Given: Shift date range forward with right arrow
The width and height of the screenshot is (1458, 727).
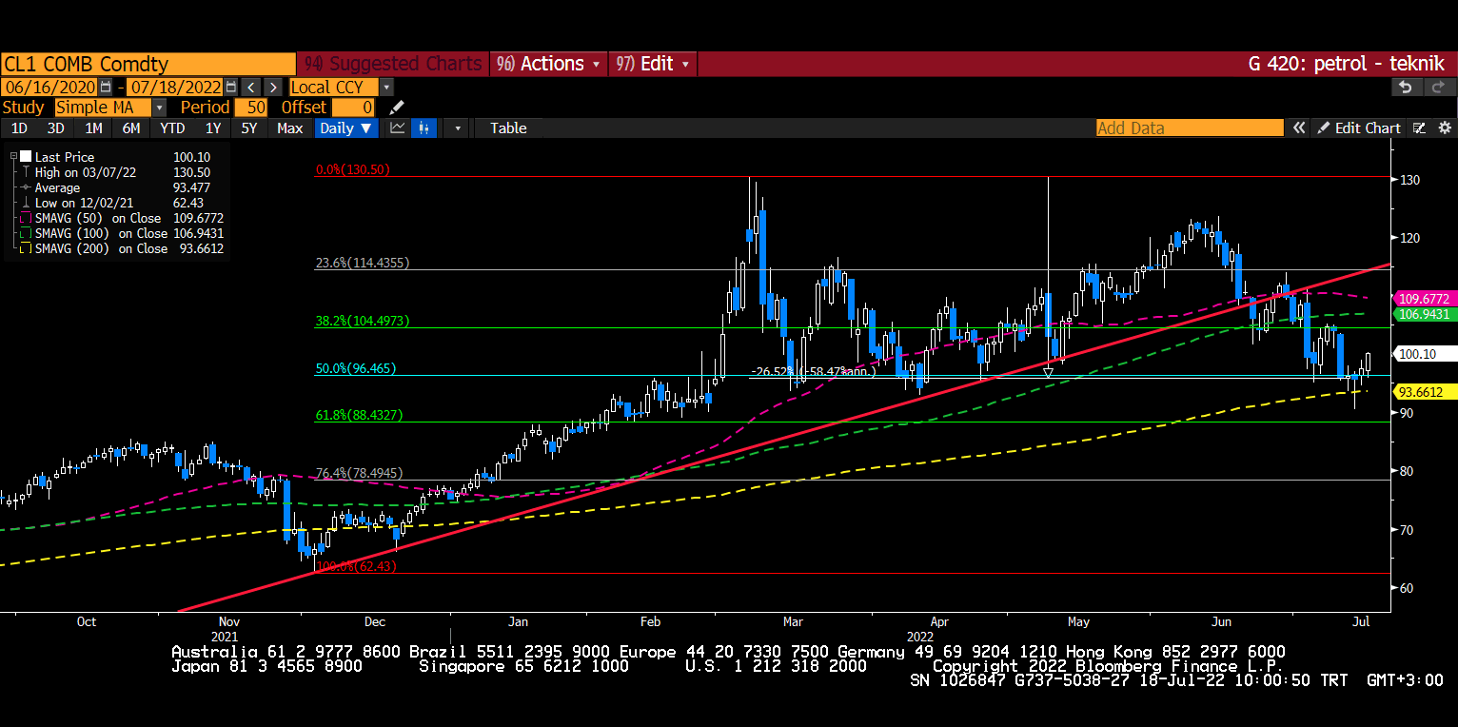Looking at the screenshot, I should point(272,87).
